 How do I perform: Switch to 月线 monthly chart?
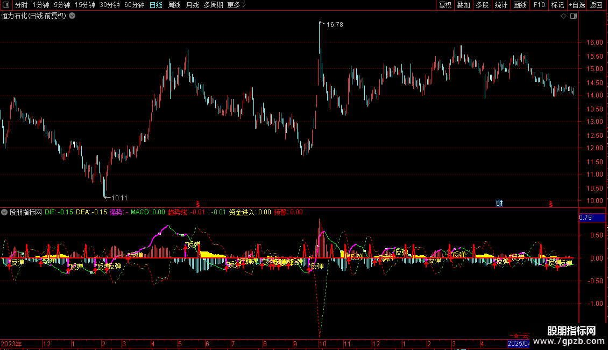point(192,5)
